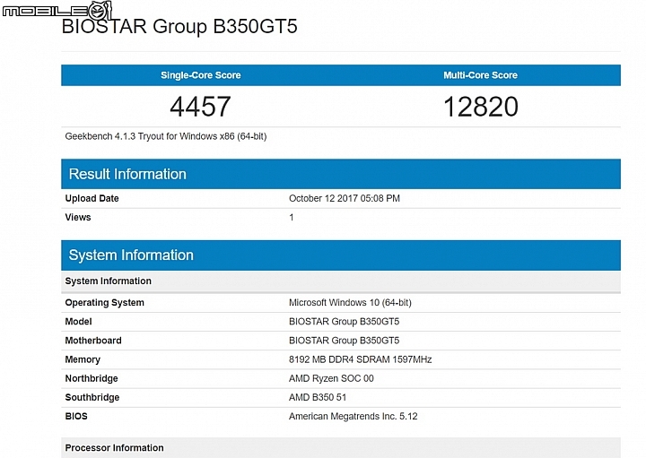
Task: Click the Northbridge label
Action: coord(92,378)
